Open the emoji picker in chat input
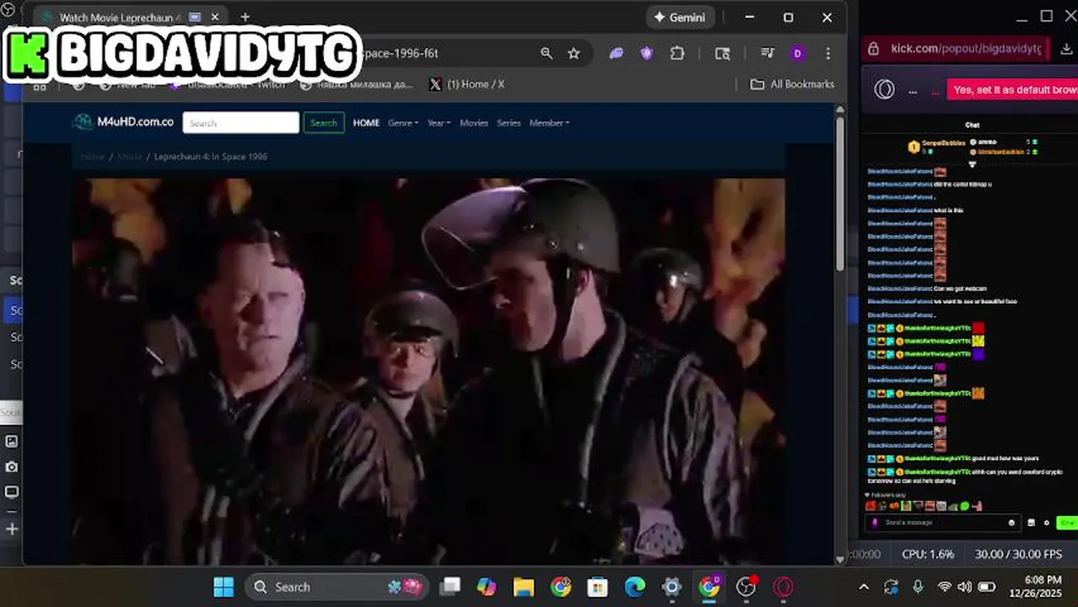The height and width of the screenshot is (607, 1078). (x=1011, y=523)
